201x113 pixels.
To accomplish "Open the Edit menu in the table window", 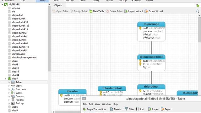I will coord(91,104).
